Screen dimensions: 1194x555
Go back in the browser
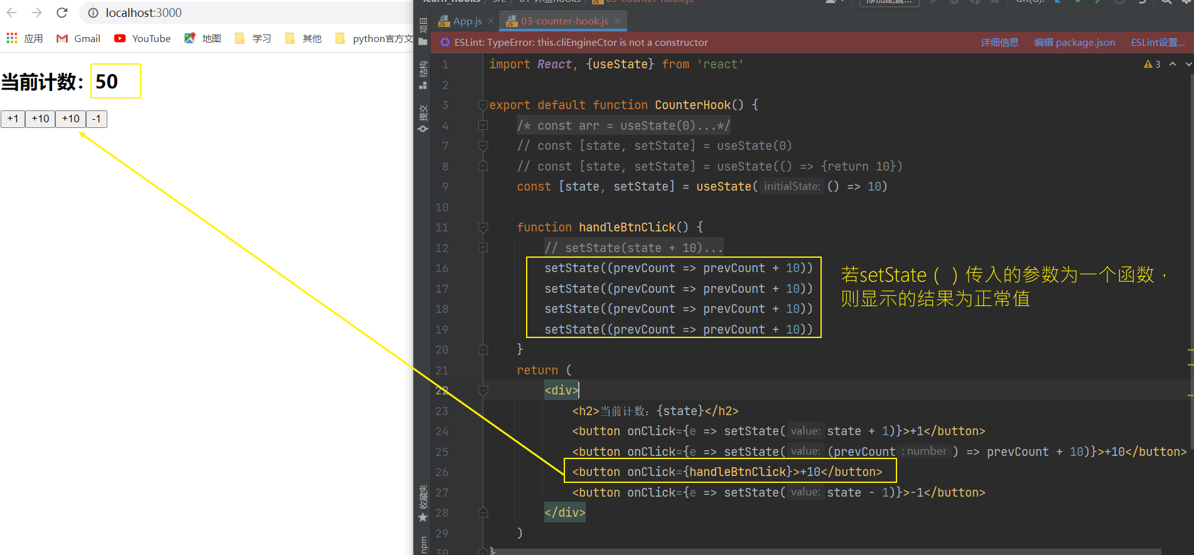point(11,13)
